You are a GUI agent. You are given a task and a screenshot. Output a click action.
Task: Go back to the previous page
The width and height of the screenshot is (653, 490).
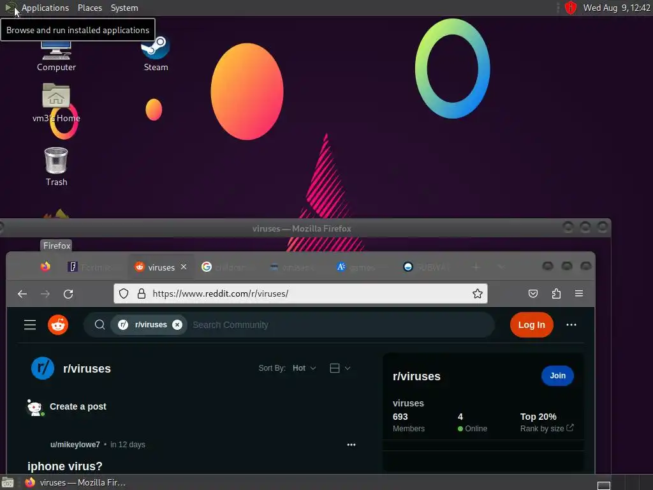22,293
